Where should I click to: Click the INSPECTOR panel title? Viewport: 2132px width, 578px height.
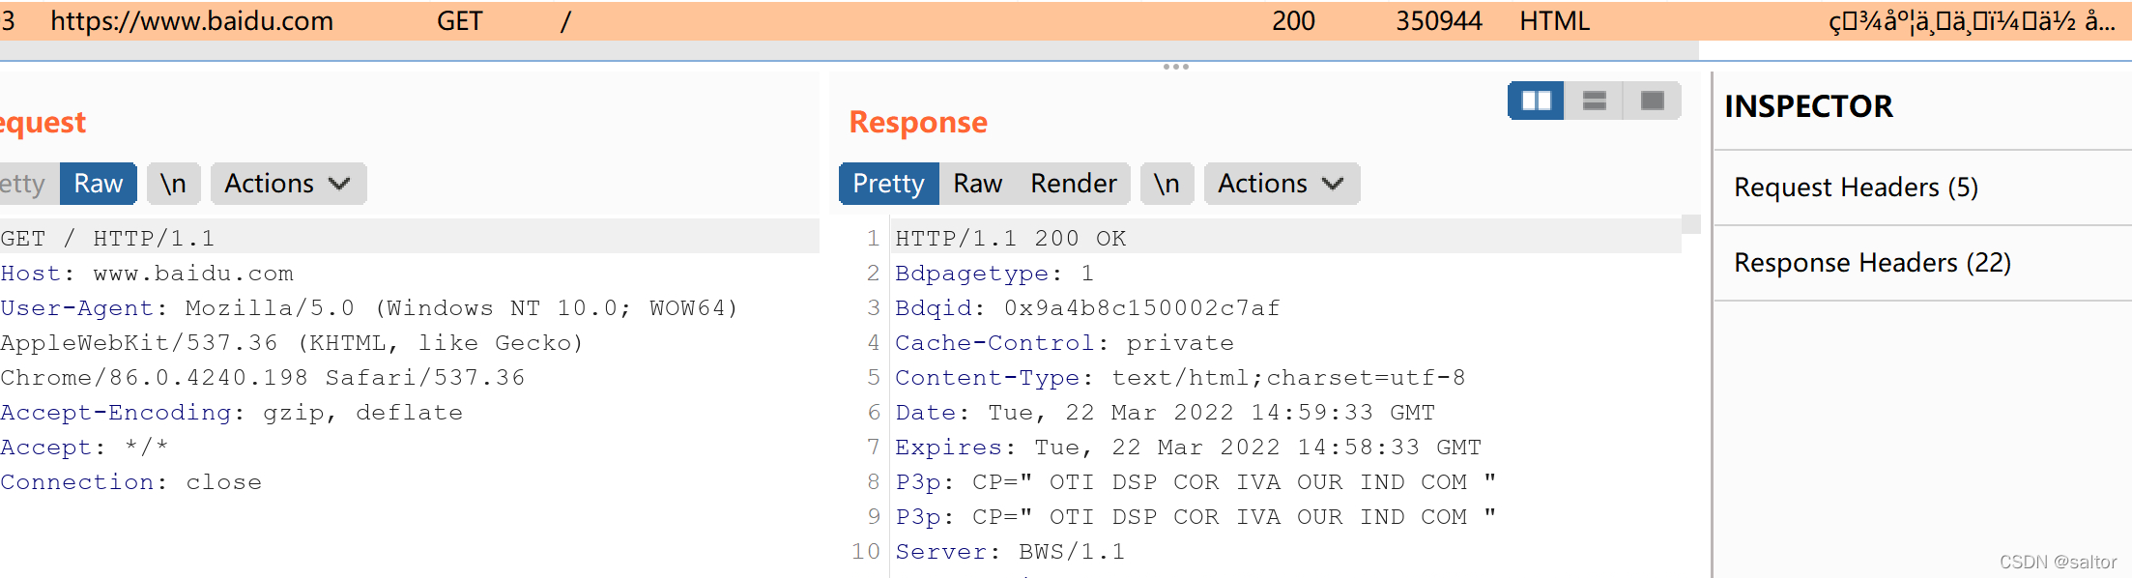coord(1809,106)
